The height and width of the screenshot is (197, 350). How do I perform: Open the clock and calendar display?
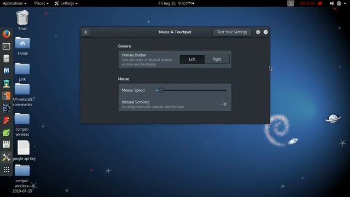[x=176, y=3]
